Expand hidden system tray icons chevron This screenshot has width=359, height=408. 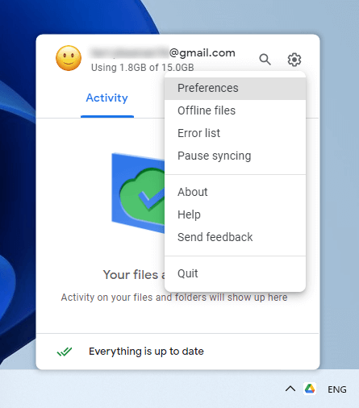[290, 389]
